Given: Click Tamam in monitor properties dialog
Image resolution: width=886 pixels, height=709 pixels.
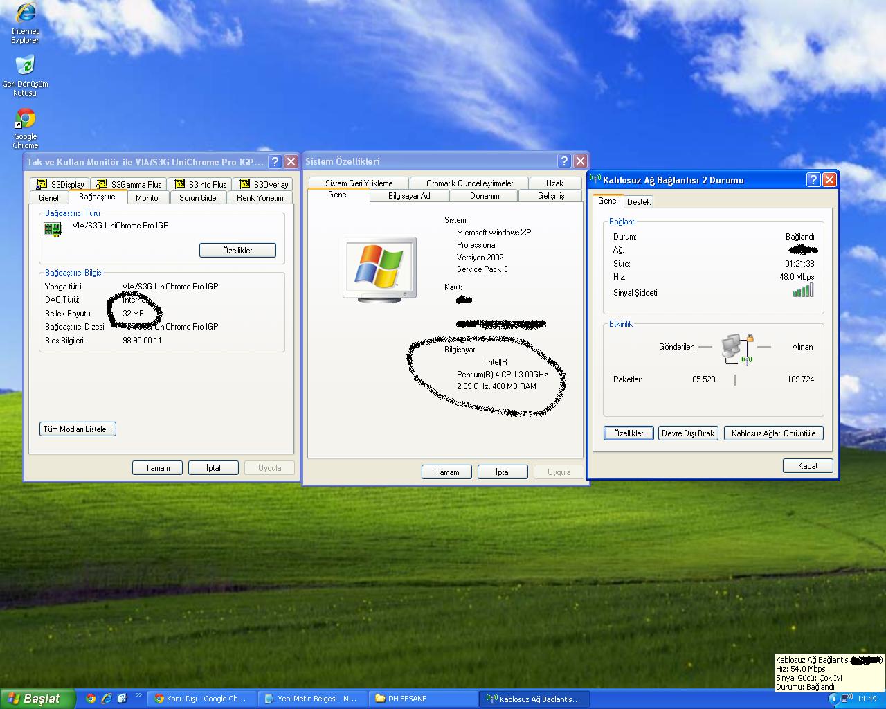Looking at the screenshot, I should tap(157, 468).
